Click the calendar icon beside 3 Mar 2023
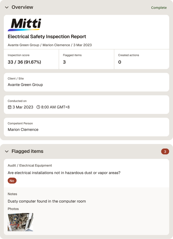Image resolution: width=173 pixels, height=239 pixels. pyautogui.click(x=10, y=107)
